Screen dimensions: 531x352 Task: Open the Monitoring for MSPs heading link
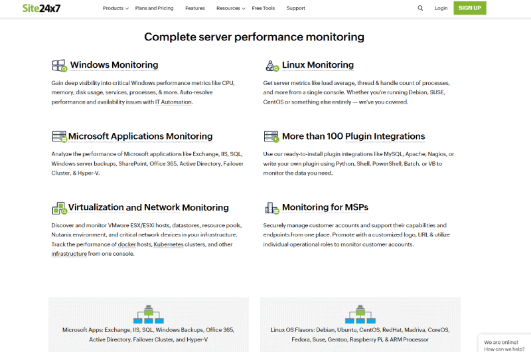pyautogui.click(x=325, y=207)
